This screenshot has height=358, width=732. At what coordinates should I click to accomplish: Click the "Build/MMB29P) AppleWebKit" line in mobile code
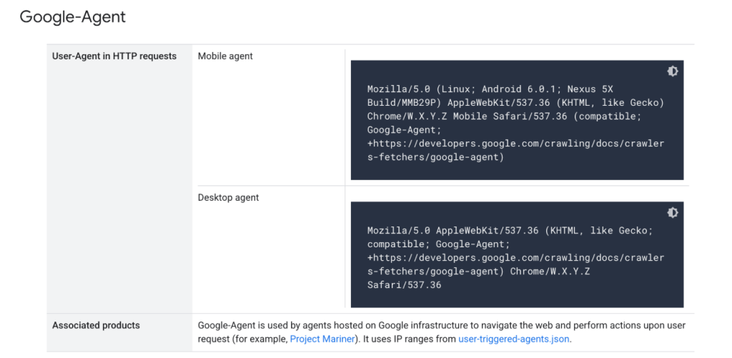515,103
